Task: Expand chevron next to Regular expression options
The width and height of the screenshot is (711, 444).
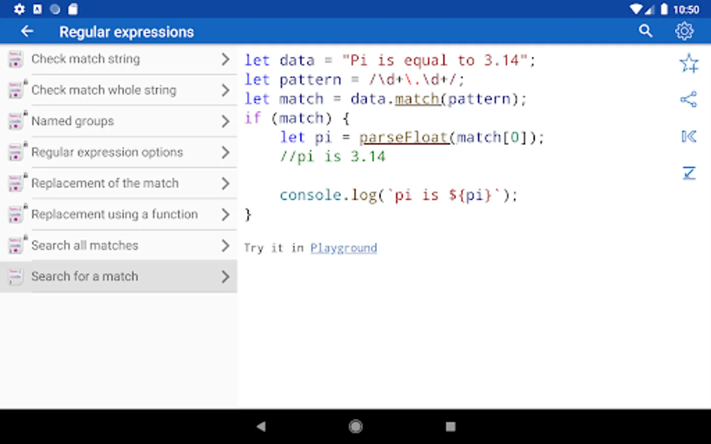Action: pyautogui.click(x=226, y=152)
